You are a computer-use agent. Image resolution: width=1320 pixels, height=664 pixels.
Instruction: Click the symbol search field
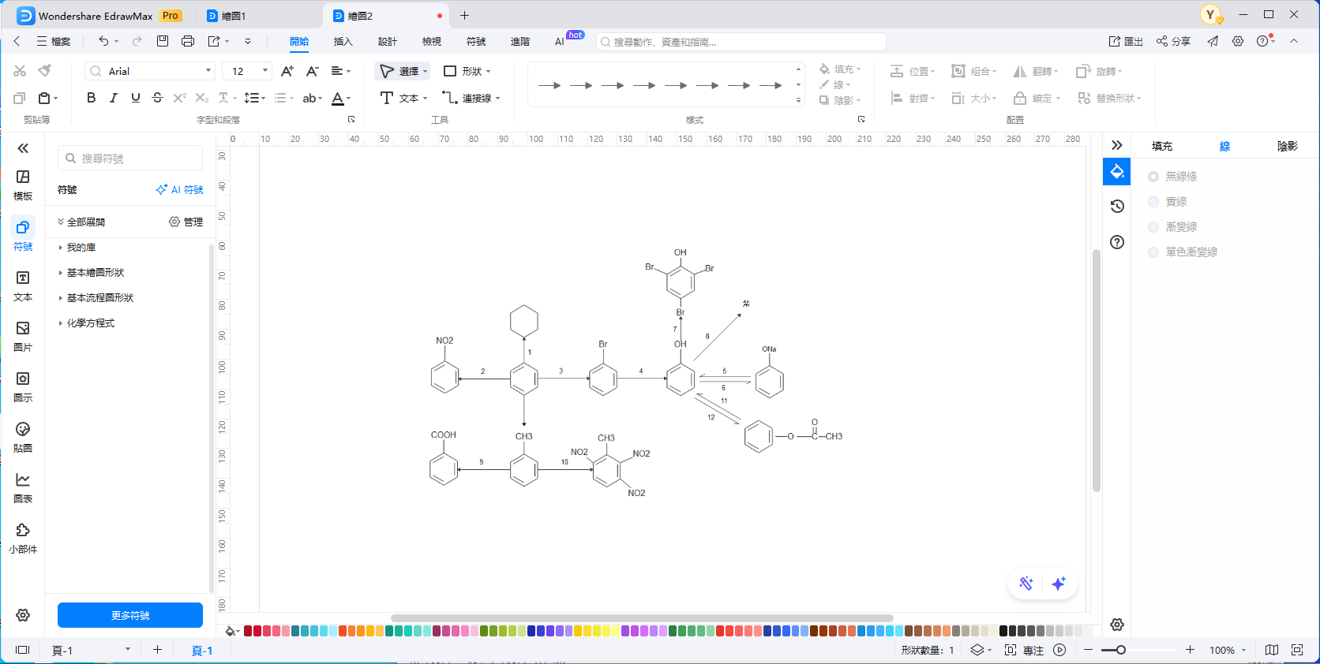pyautogui.click(x=130, y=159)
